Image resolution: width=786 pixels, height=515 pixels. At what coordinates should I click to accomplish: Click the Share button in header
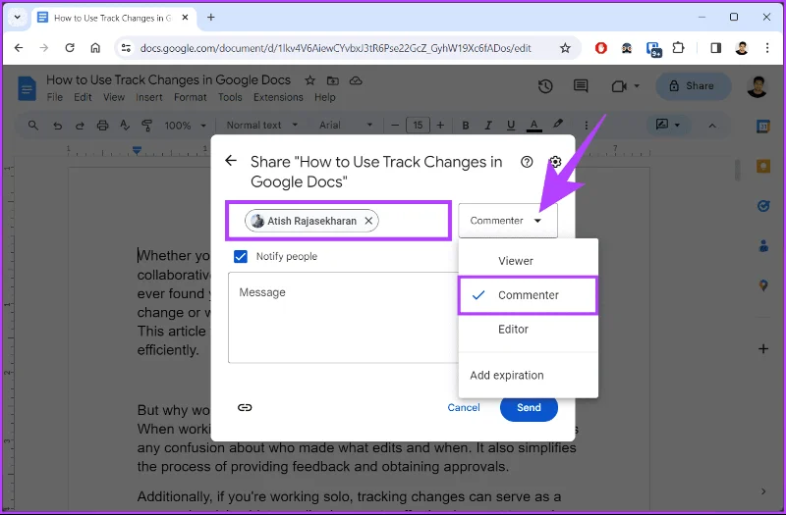click(x=694, y=86)
